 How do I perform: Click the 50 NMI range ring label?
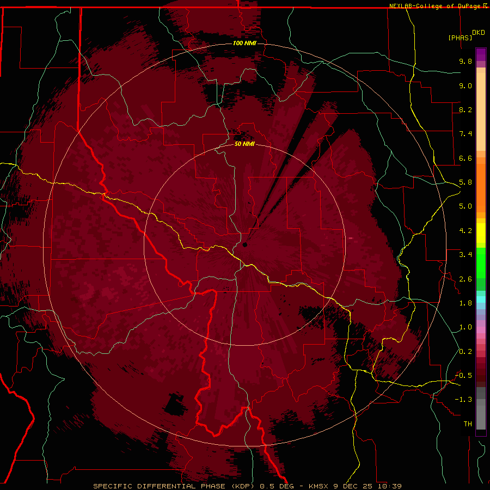point(244,144)
